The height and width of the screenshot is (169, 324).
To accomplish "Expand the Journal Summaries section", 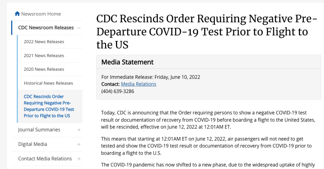I will pyautogui.click(x=79, y=130).
